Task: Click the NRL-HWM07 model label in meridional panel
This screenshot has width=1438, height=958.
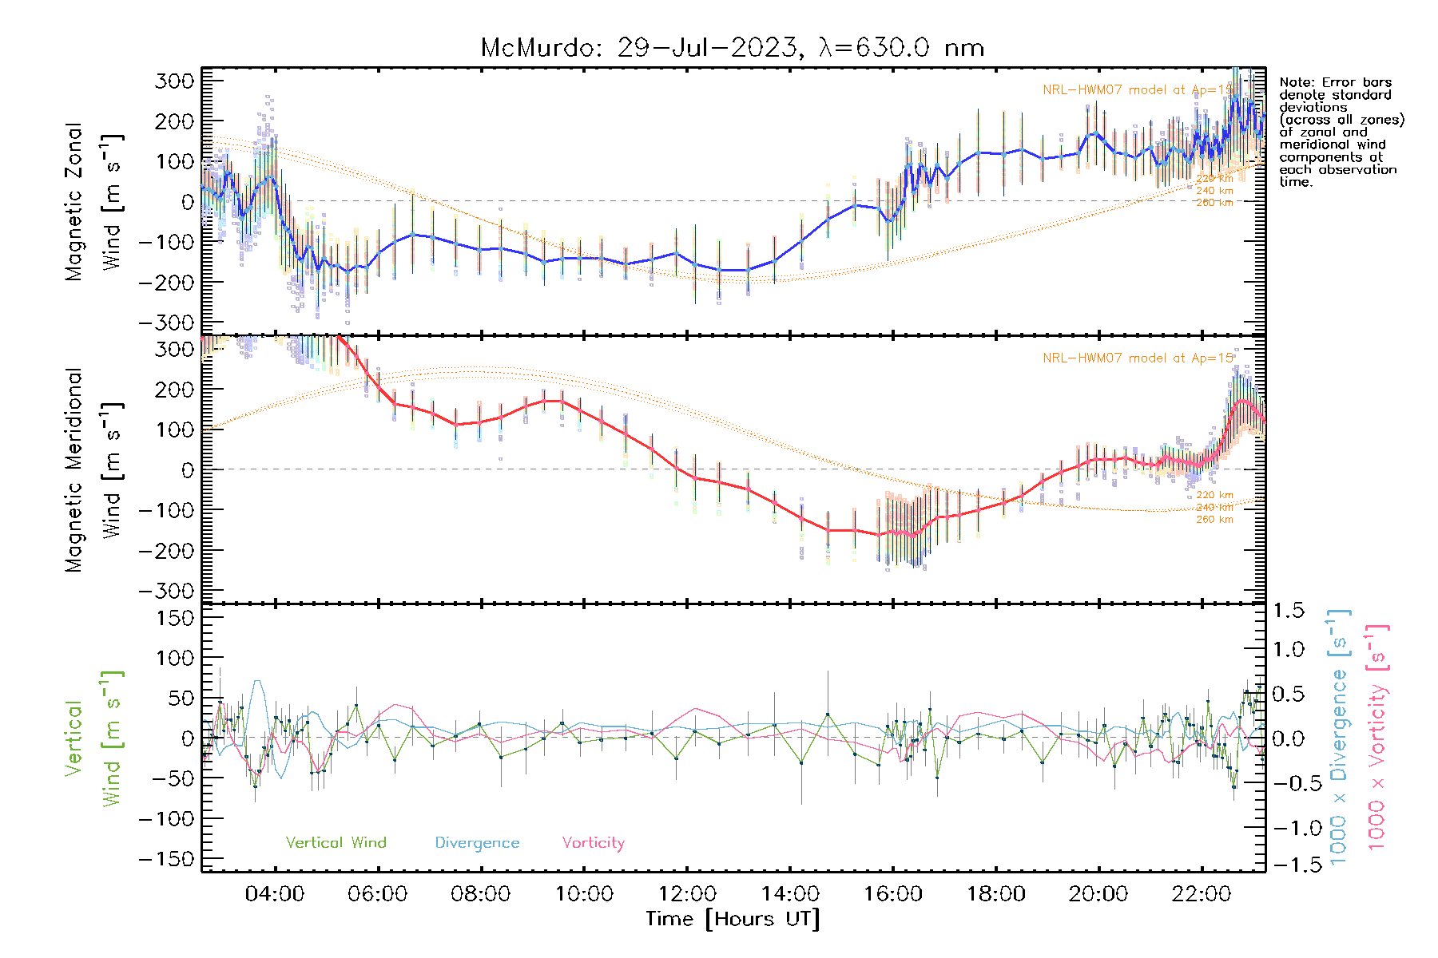Action: tap(1138, 358)
